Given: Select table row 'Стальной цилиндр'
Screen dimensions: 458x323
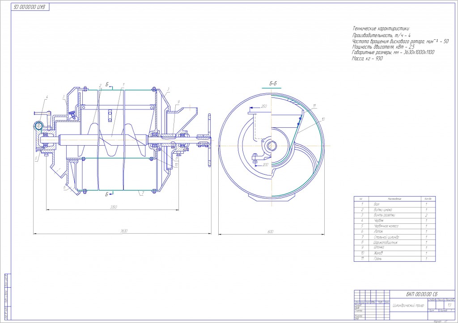Looking at the screenshot, I should (394, 237).
